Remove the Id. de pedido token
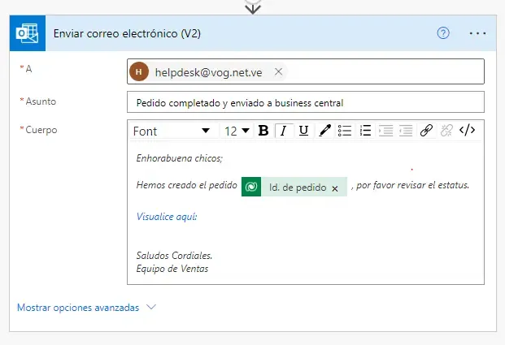 pos(334,188)
